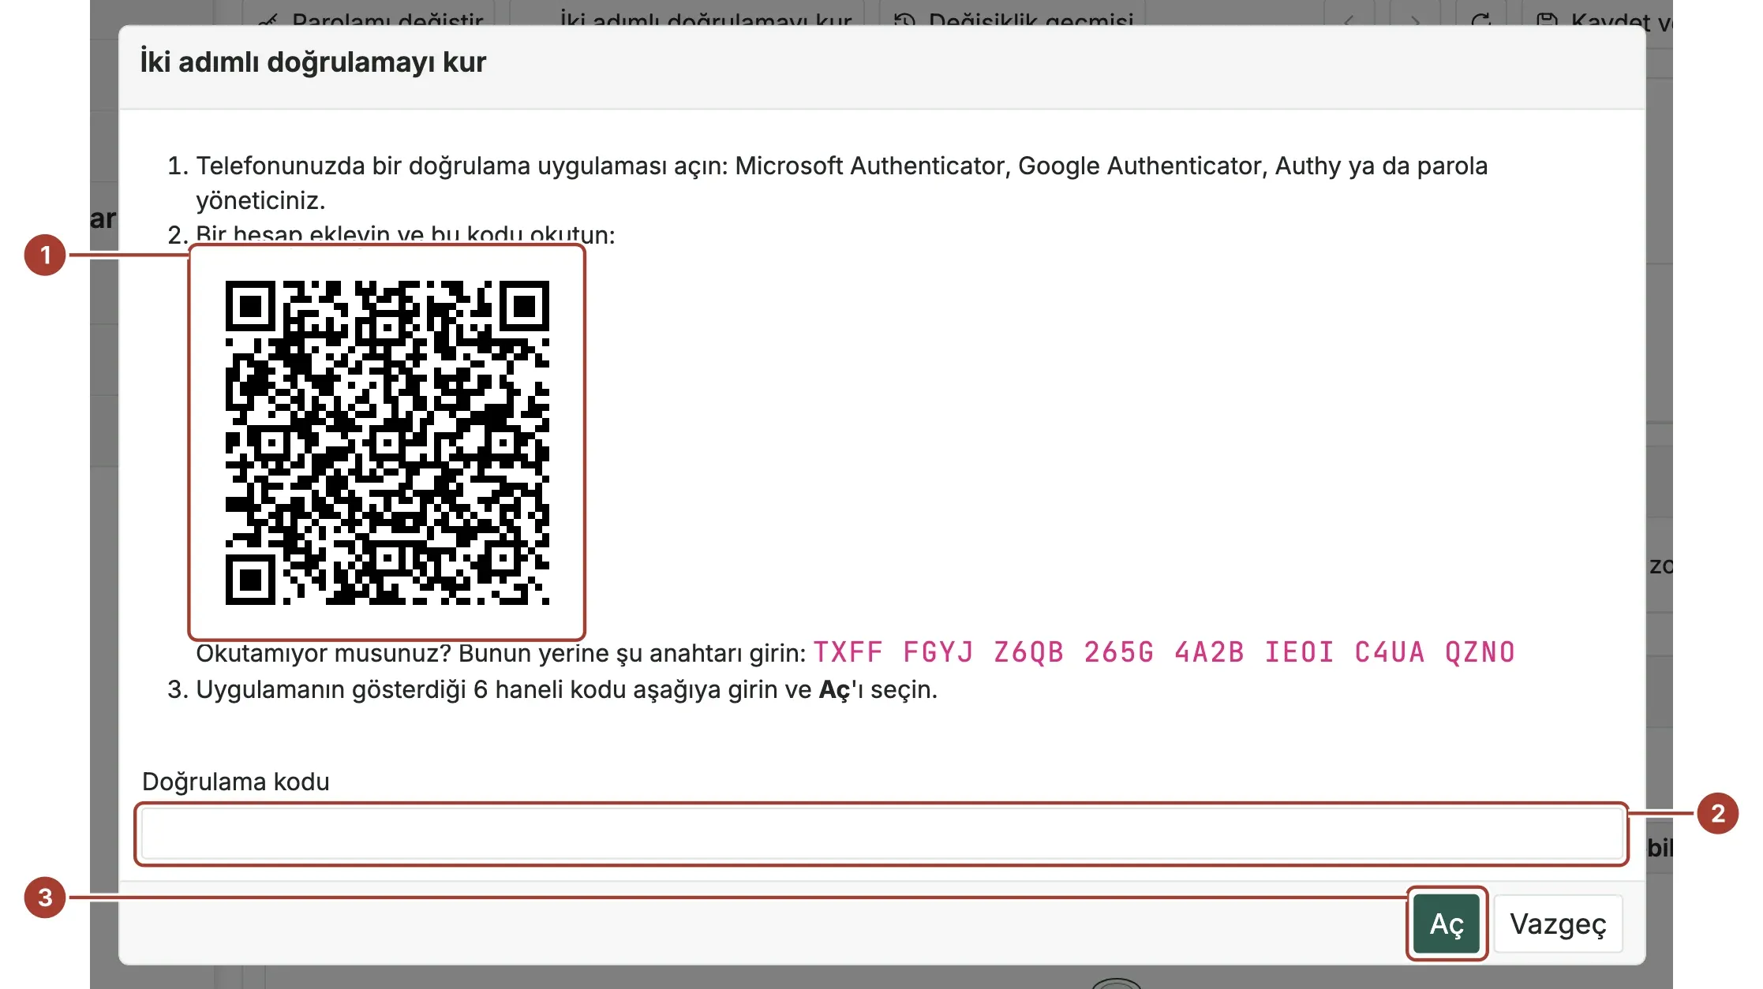Click the QR code image

tap(387, 442)
